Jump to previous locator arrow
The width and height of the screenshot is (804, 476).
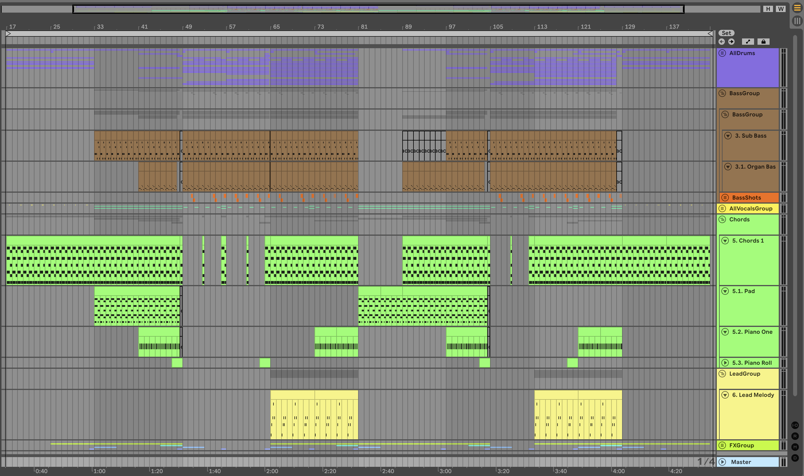click(722, 42)
